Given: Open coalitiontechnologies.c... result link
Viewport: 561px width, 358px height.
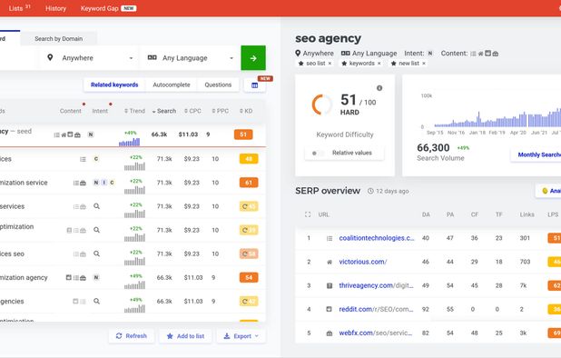Looking at the screenshot, I should (x=377, y=238).
